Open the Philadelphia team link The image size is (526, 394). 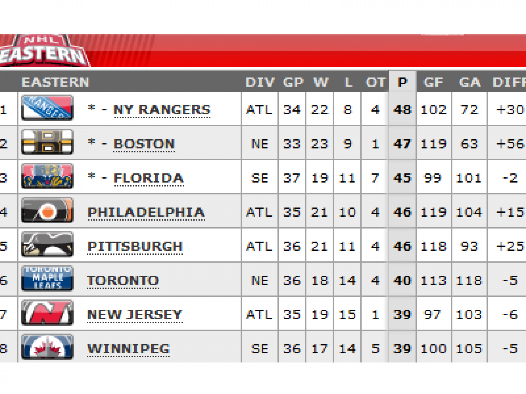pyautogui.click(x=146, y=212)
